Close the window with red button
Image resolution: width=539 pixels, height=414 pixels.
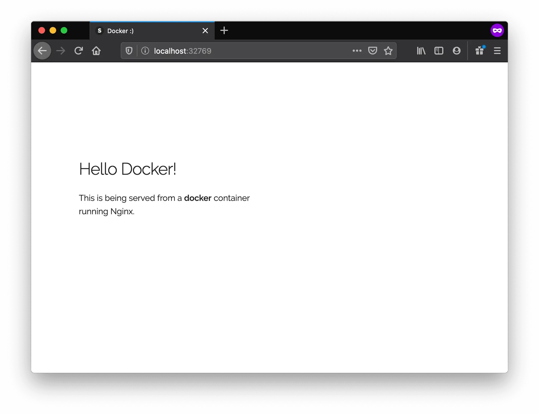click(x=42, y=30)
